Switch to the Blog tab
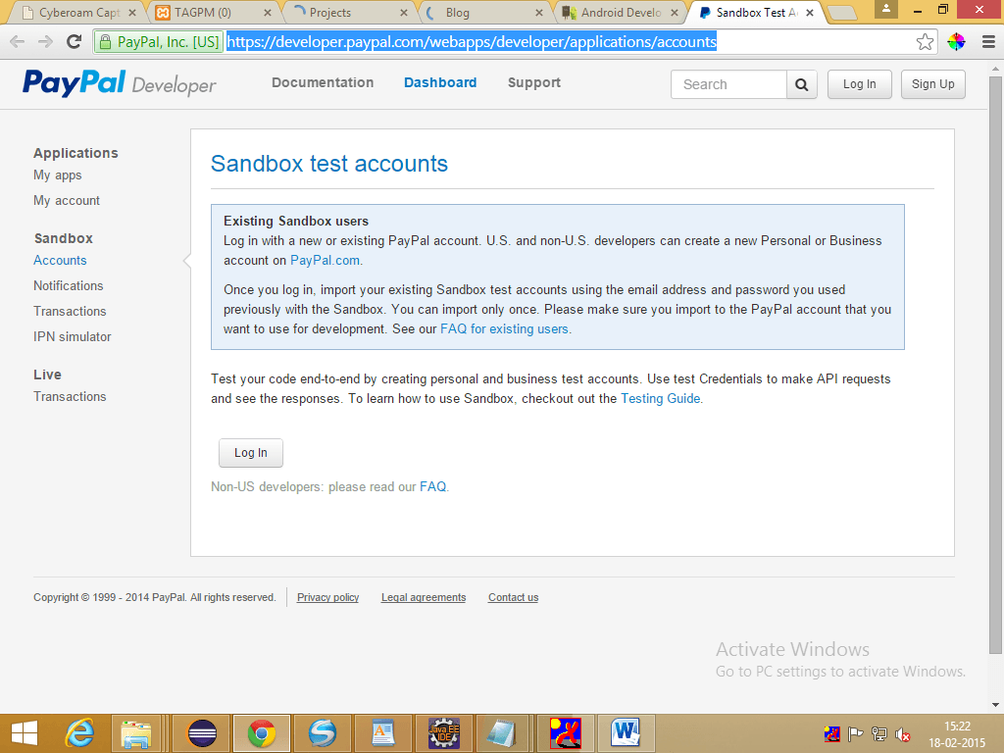 point(484,12)
